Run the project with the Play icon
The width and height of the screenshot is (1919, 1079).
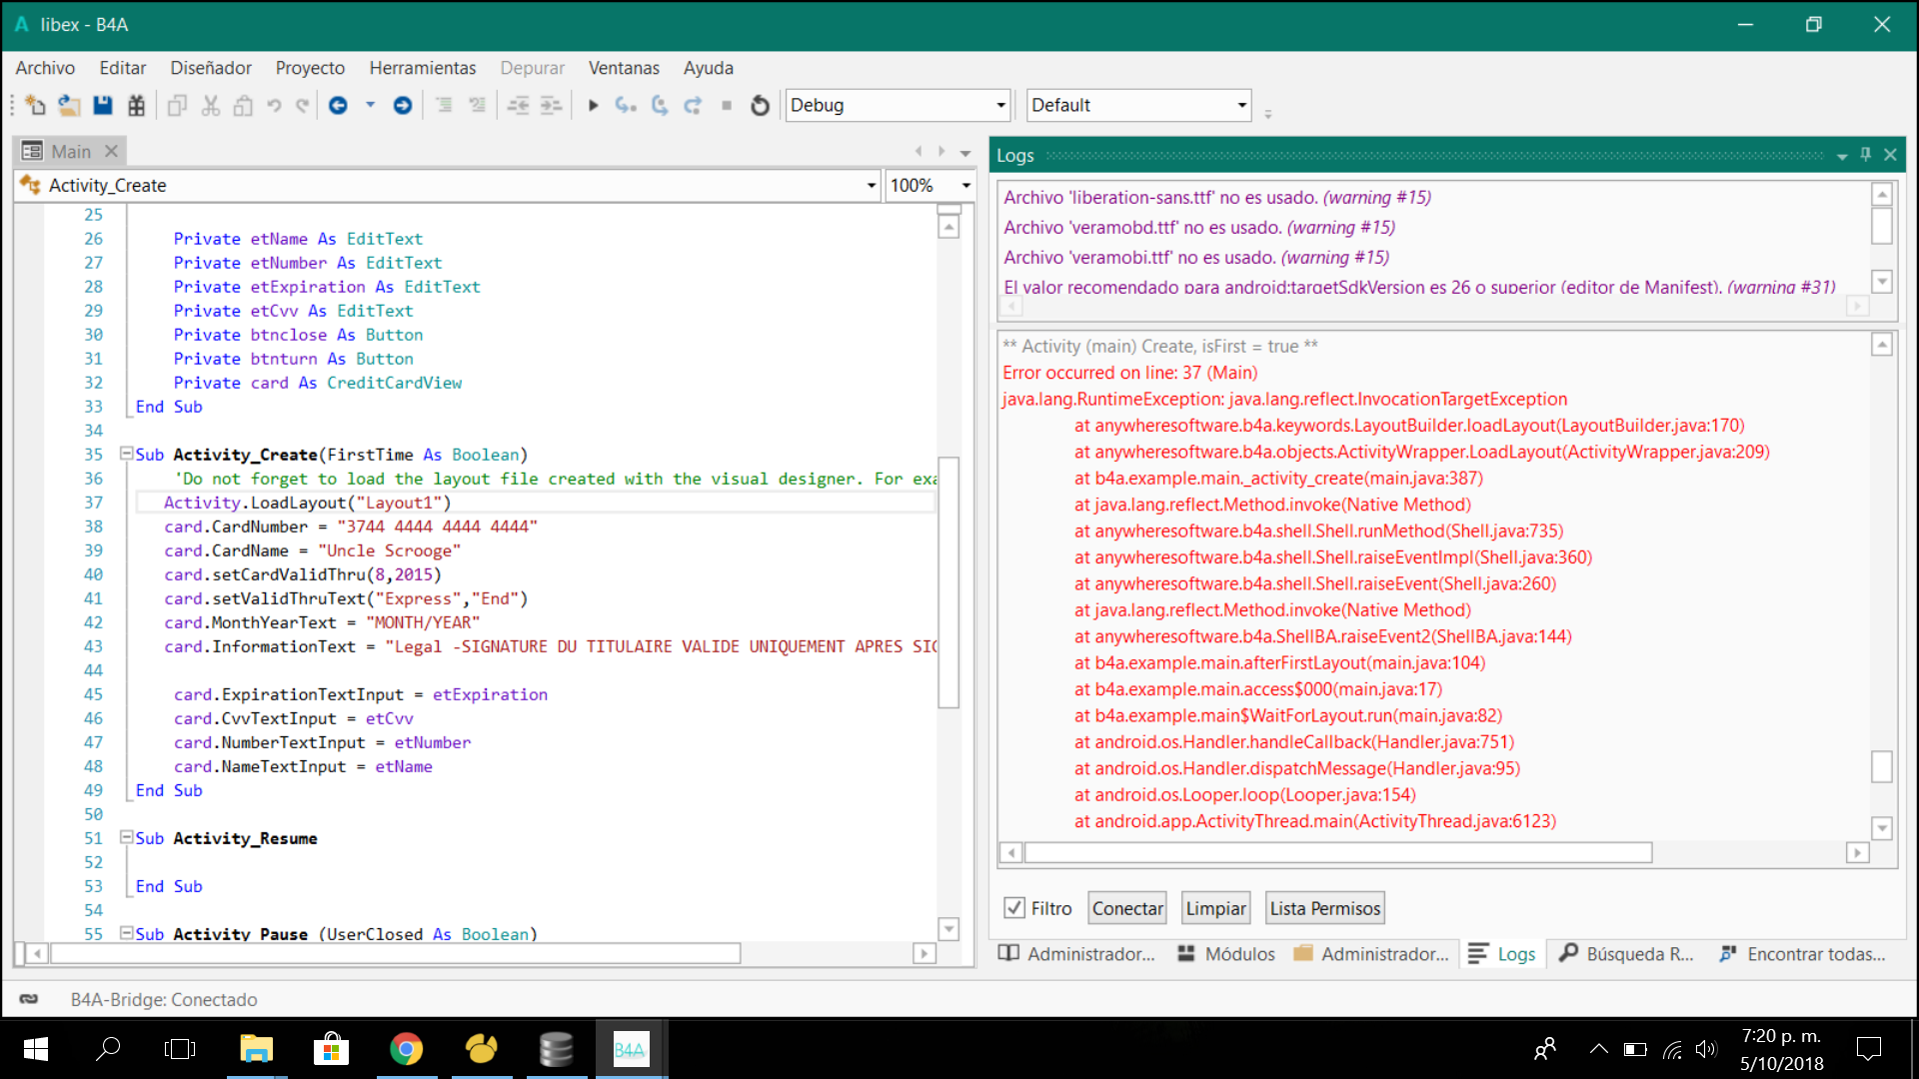point(593,105)
